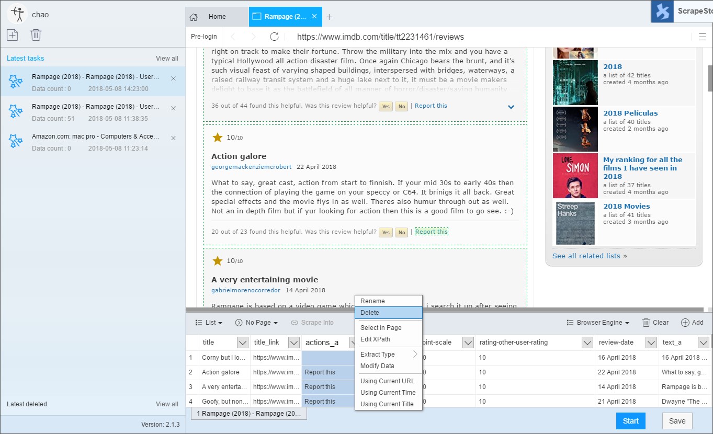713x434 pixels.
Task: Open gabrielmorenocorredor user profile link
Action: tap(246, 290)
